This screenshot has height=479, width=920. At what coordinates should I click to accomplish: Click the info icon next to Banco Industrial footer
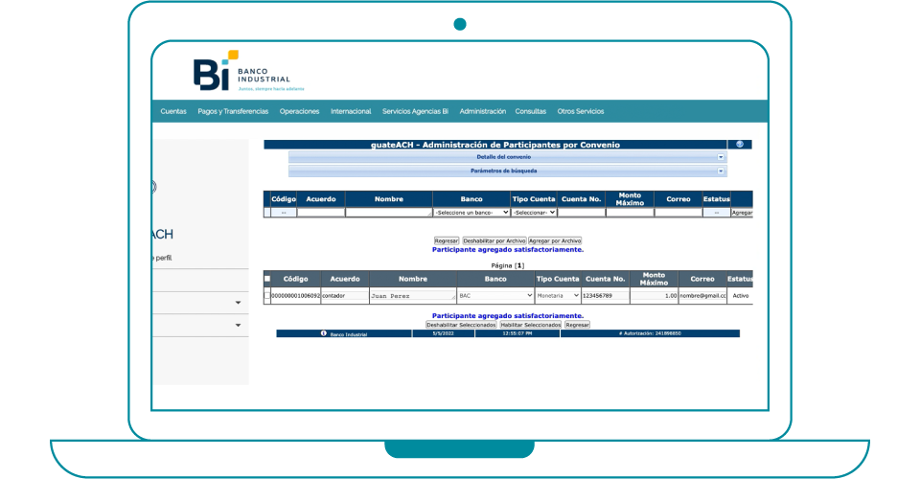[x=323, y=333]
